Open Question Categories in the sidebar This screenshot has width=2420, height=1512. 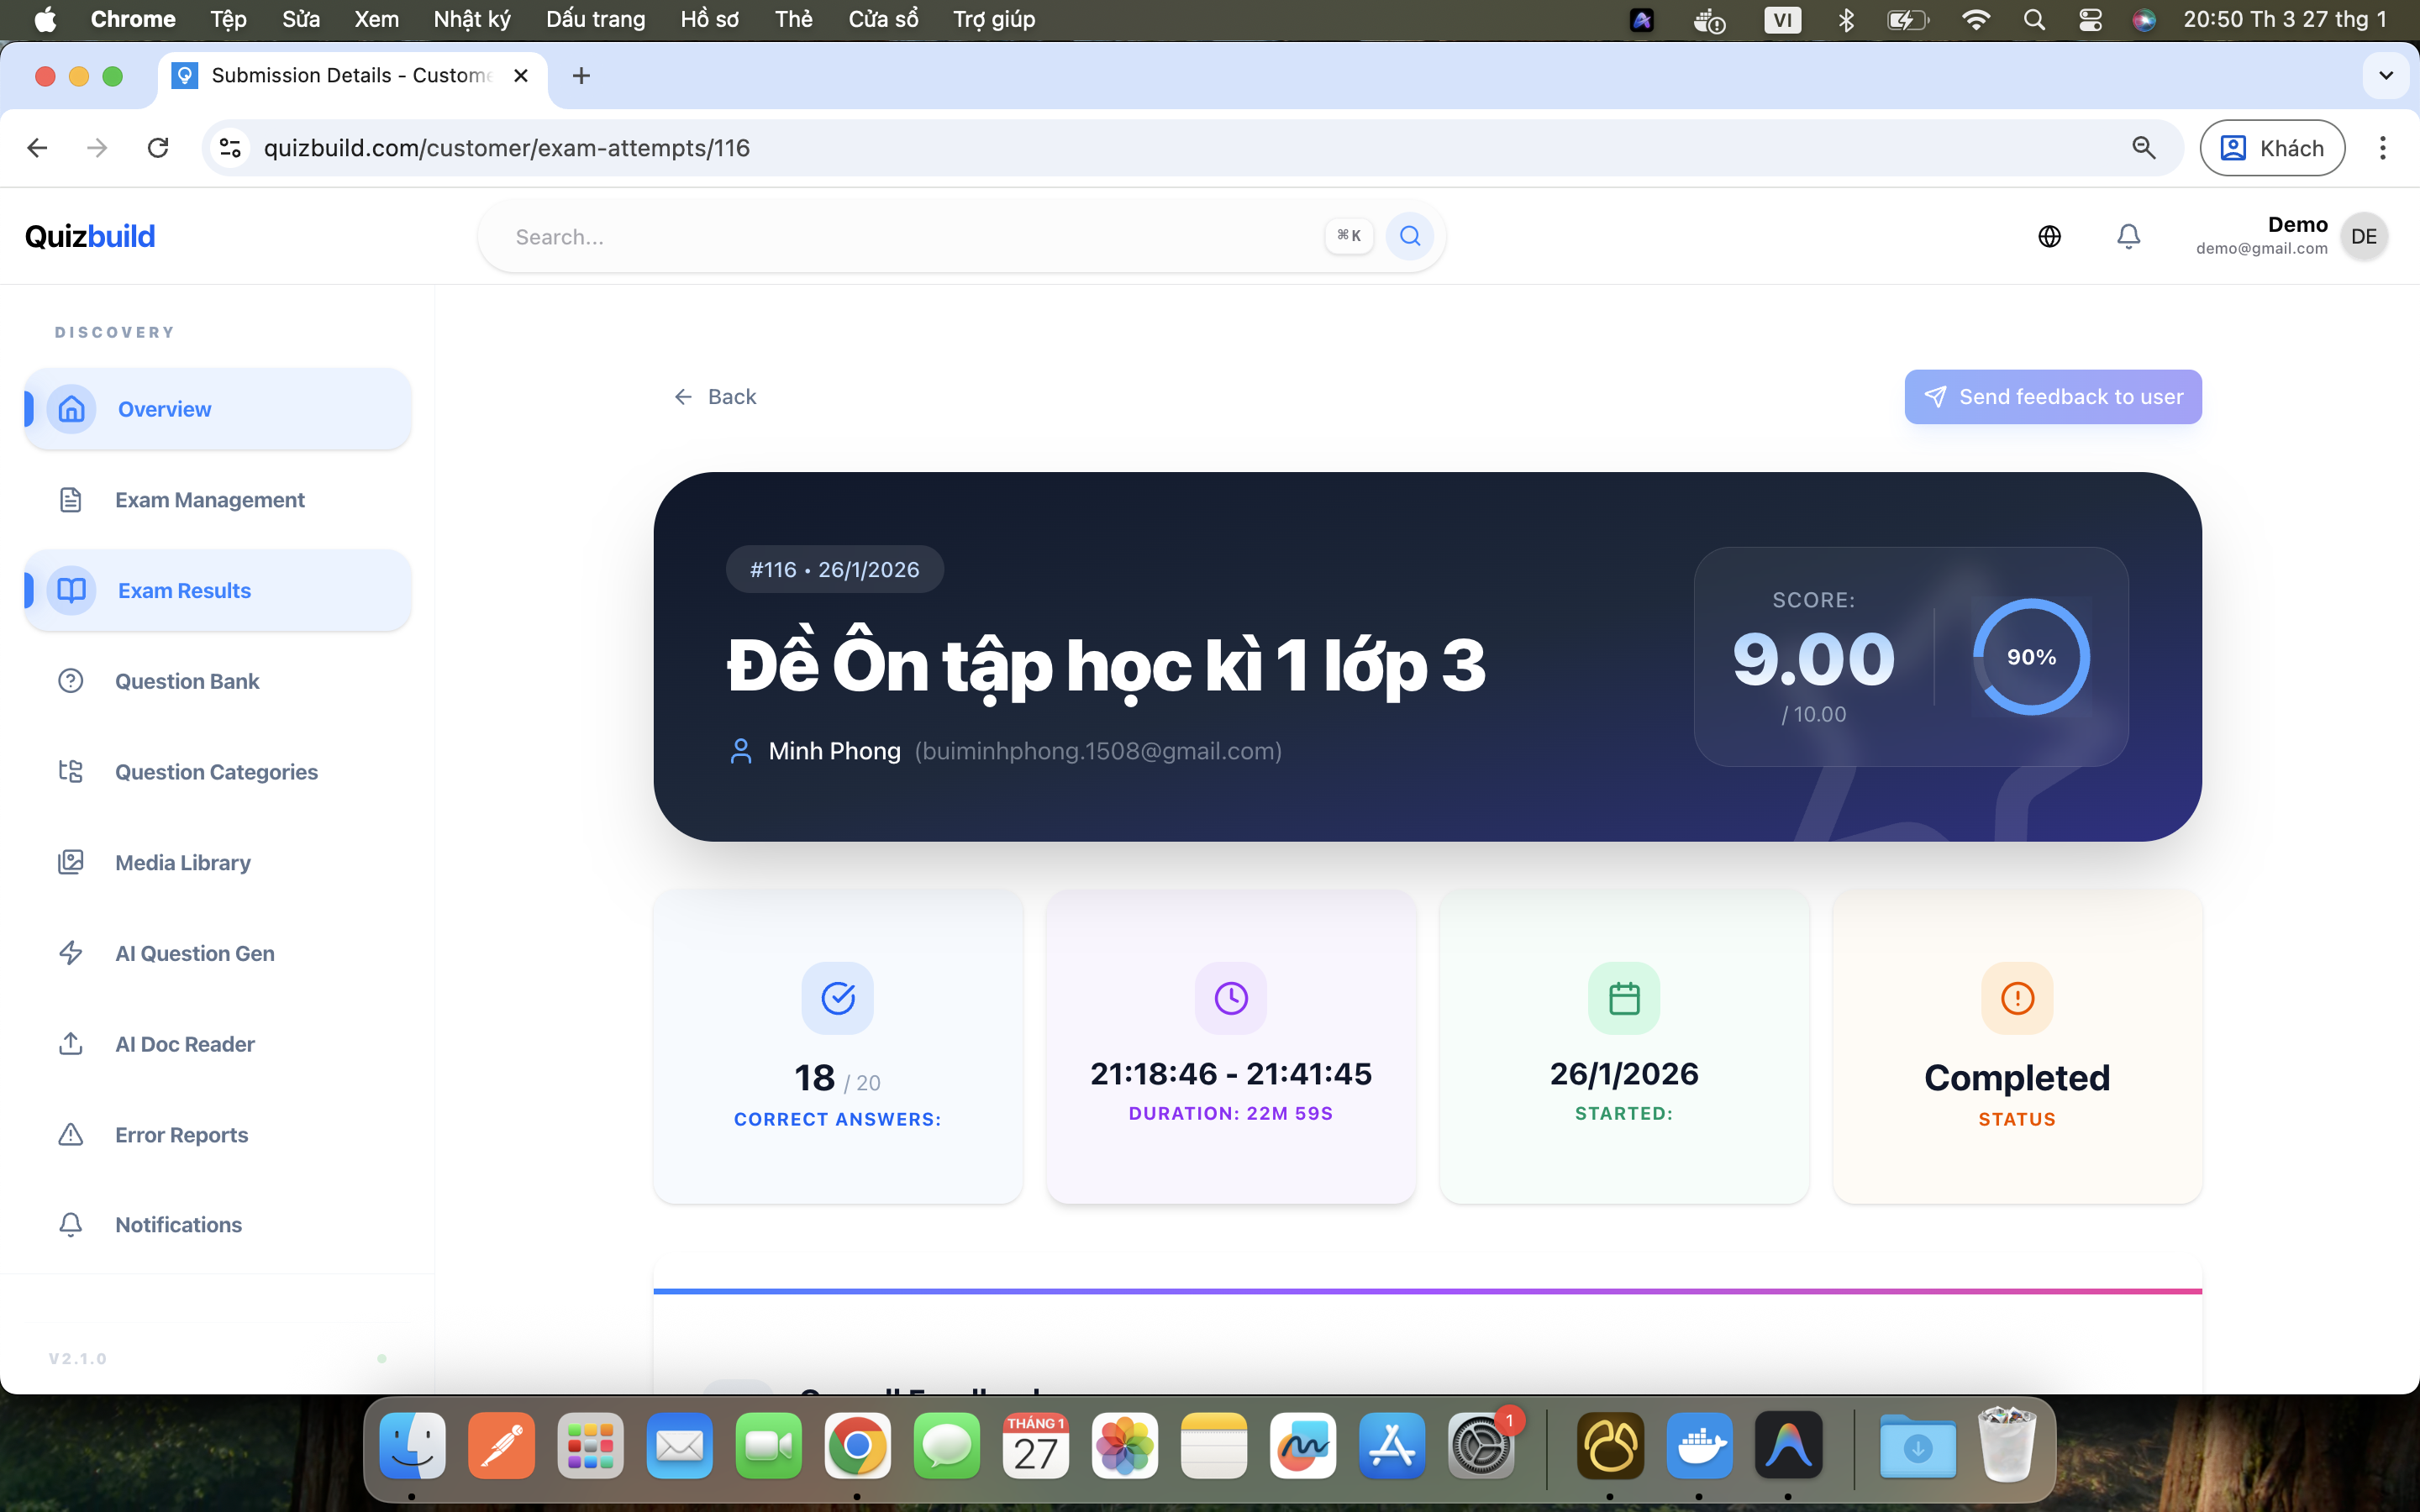(71, 771)
